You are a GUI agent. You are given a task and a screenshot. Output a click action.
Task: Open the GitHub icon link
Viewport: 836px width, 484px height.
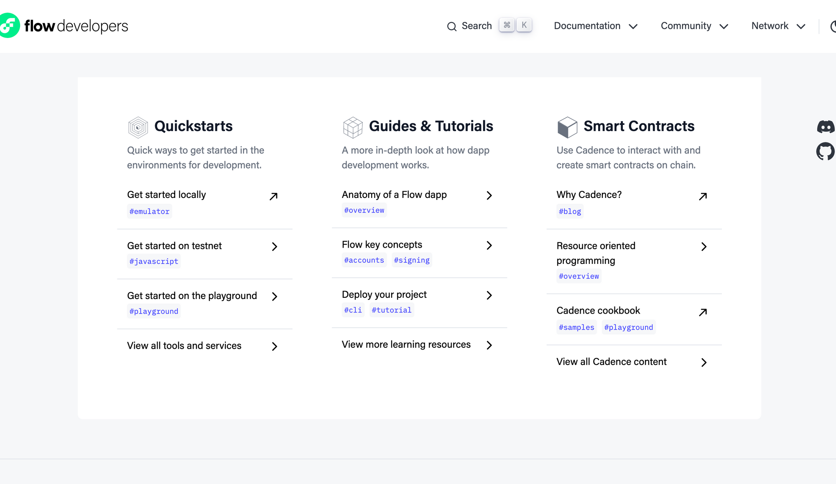point(826,151)
